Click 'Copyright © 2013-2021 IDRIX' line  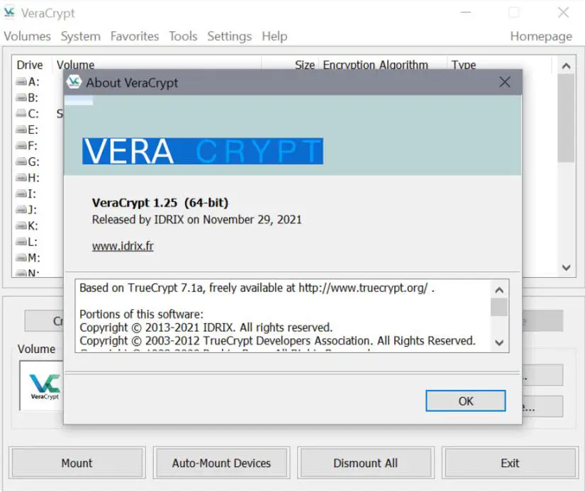[206, 328]
